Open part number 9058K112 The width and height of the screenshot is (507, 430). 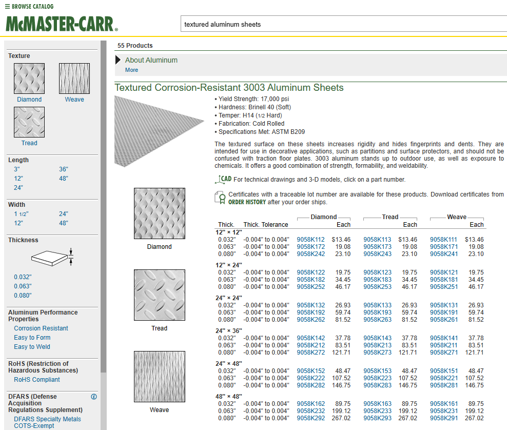click(x=311, y=240)
